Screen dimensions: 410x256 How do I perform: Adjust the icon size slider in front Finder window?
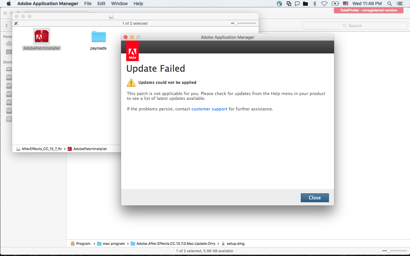tap(243, 23)
